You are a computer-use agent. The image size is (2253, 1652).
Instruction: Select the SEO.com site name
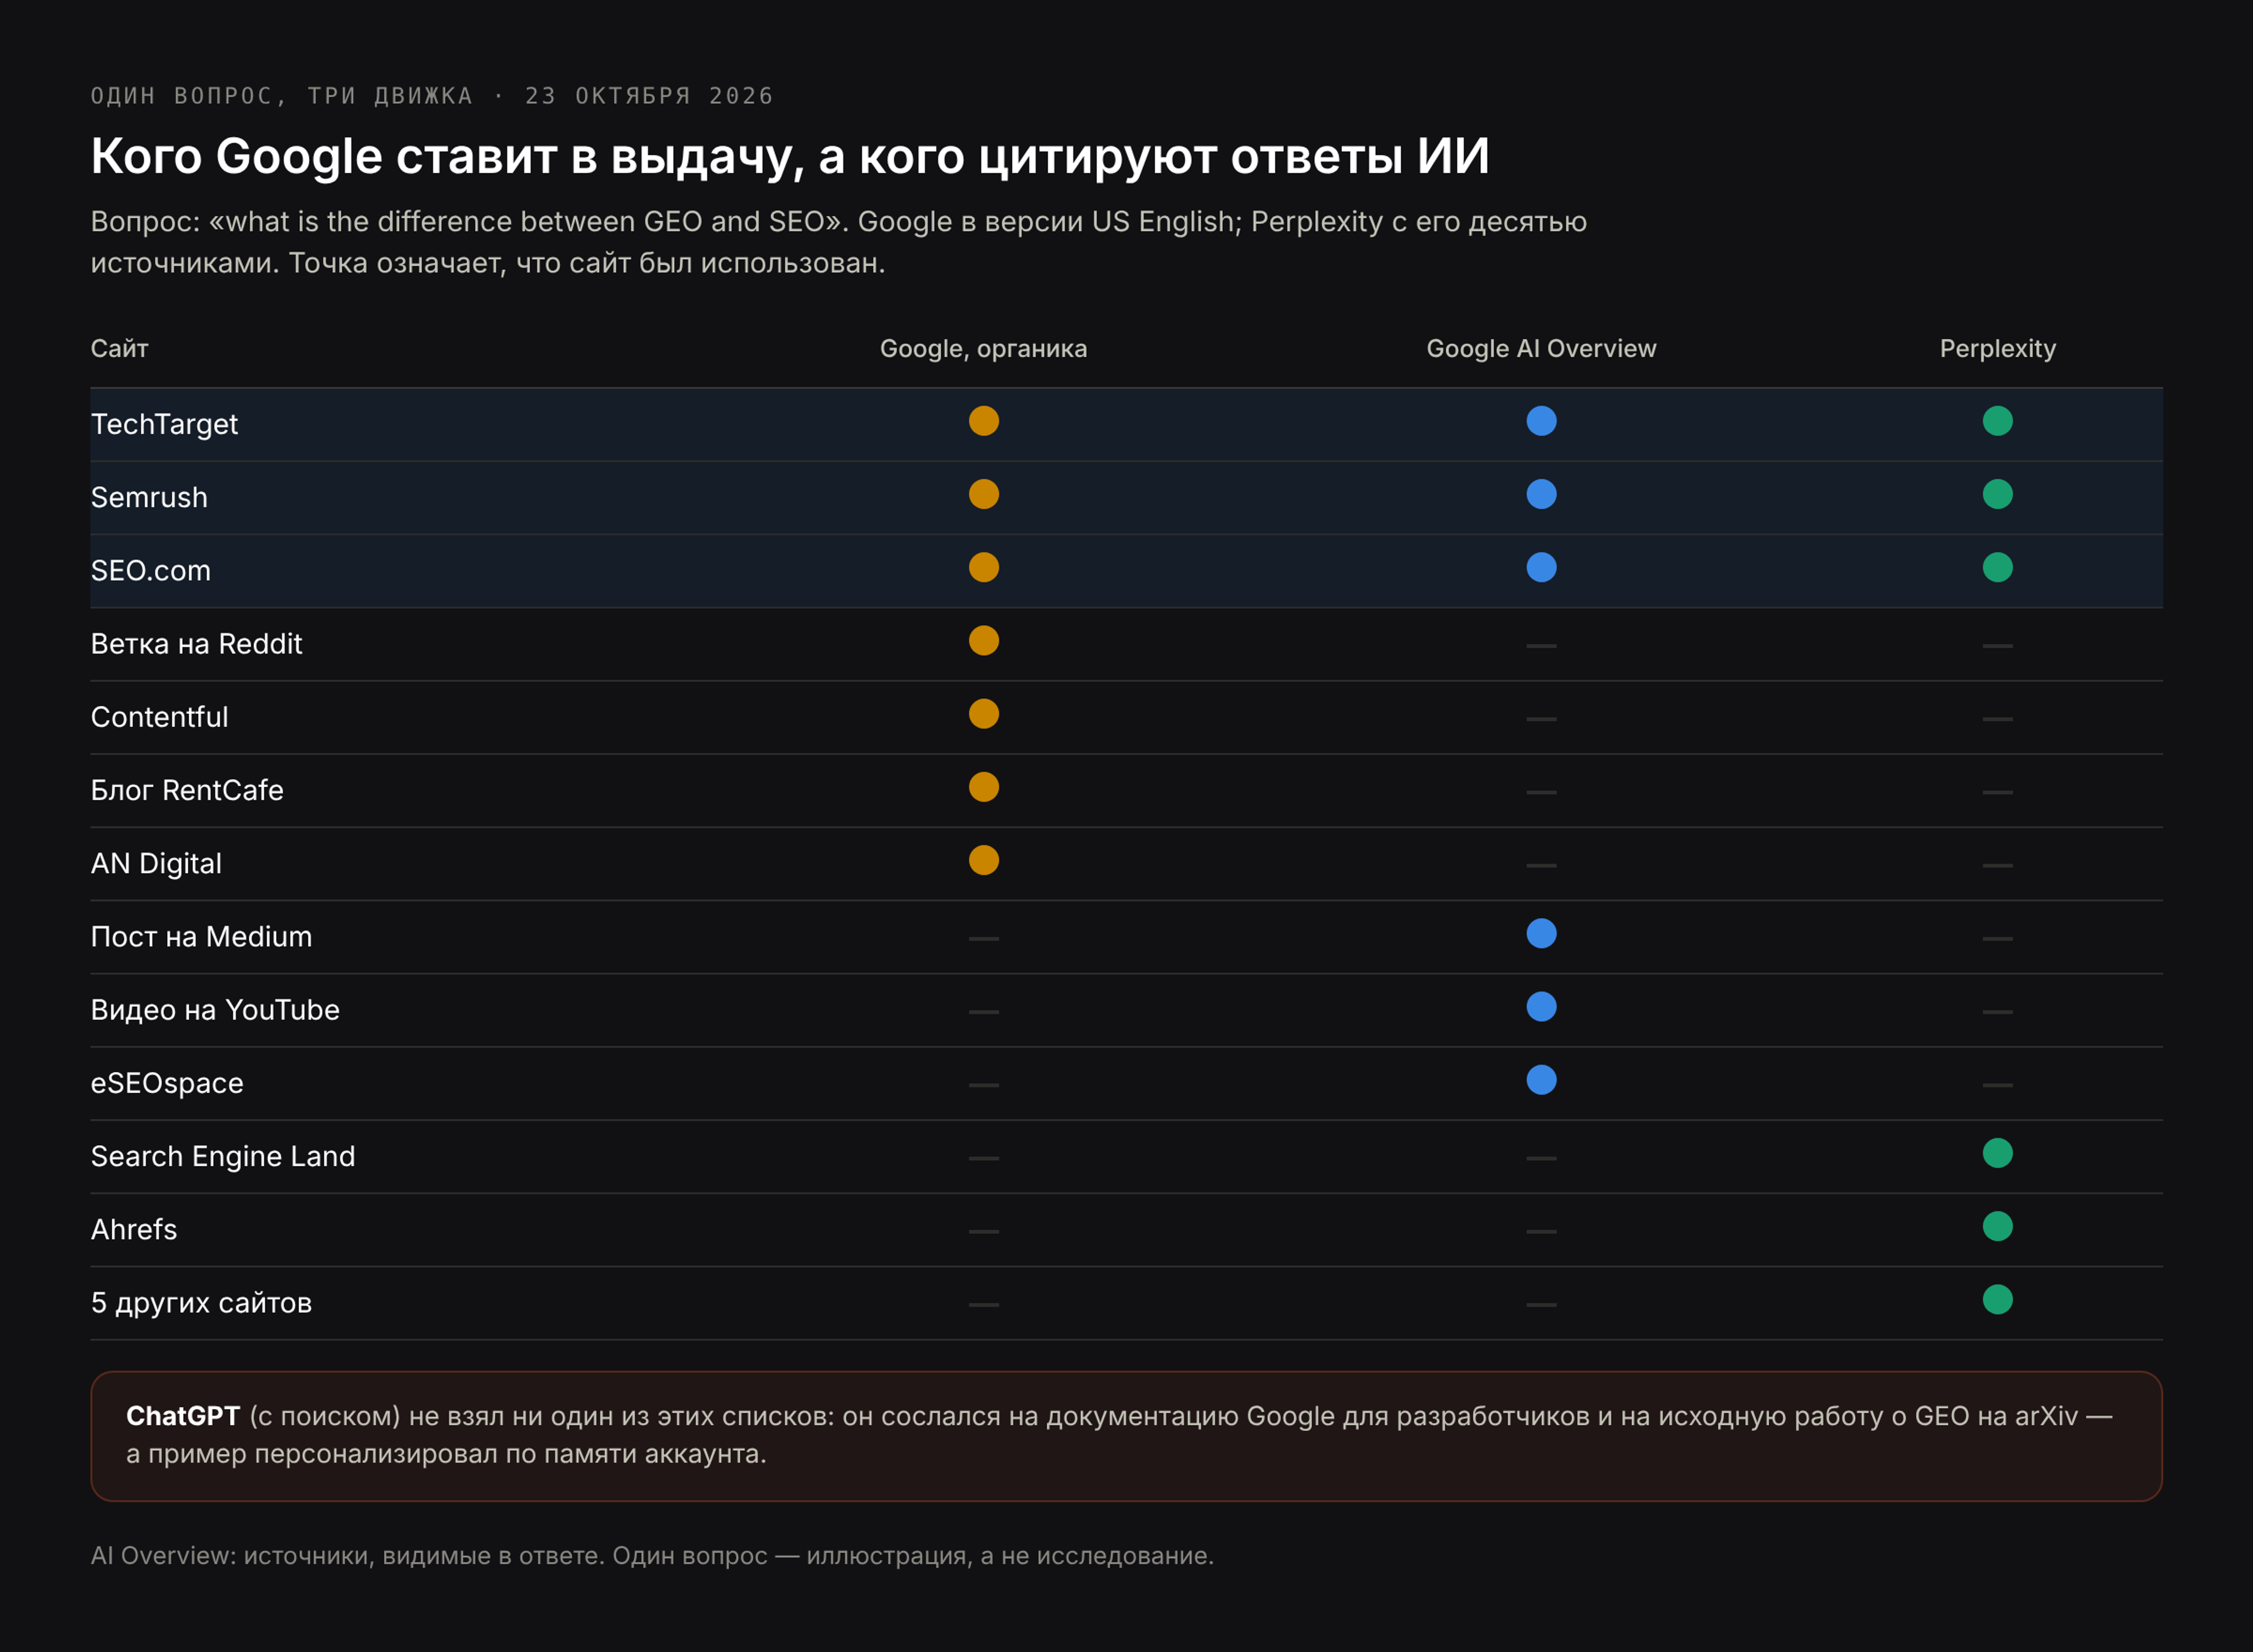tap(150, 570)
